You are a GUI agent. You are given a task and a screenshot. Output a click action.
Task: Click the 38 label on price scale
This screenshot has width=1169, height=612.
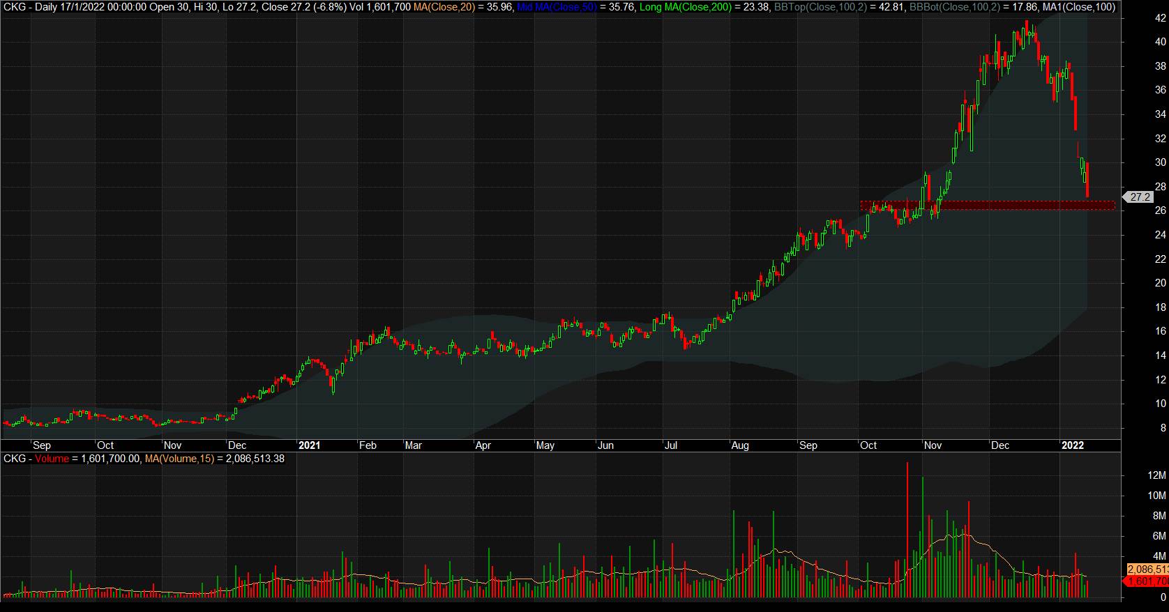(1161, 67)
